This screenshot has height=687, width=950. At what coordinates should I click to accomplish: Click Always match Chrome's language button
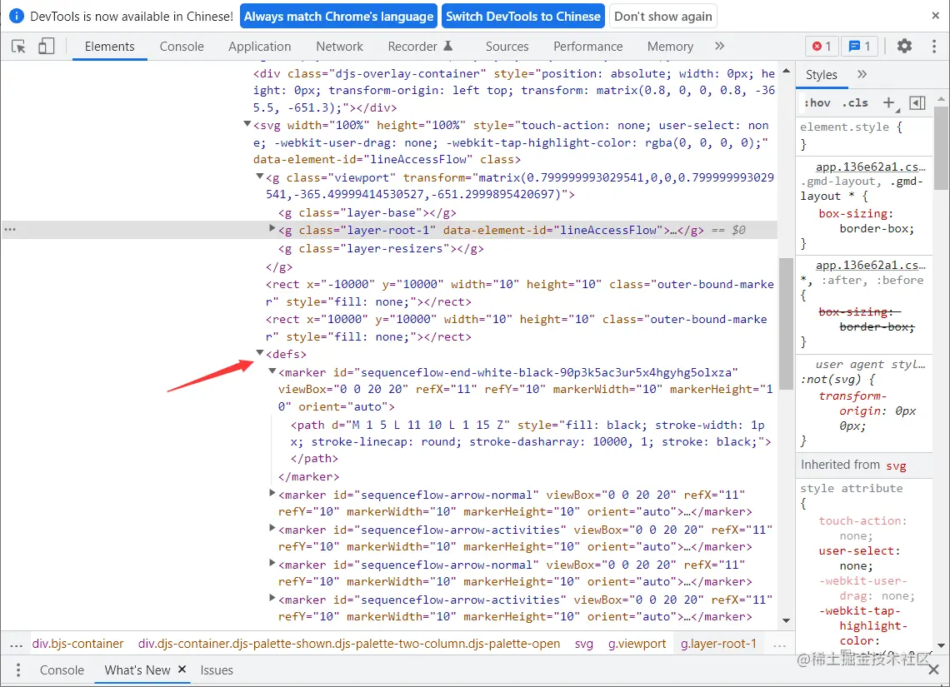(x=338, y=17)
